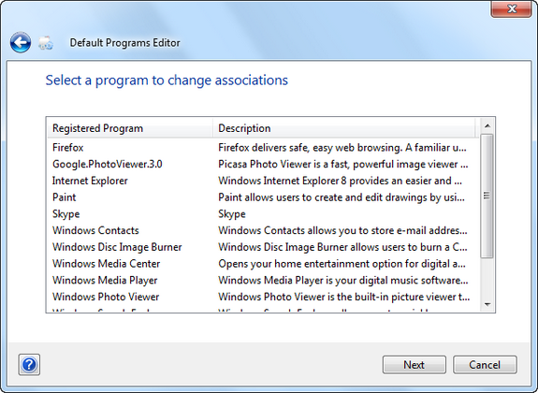Select Windows Media Player program

pos(105,280)
